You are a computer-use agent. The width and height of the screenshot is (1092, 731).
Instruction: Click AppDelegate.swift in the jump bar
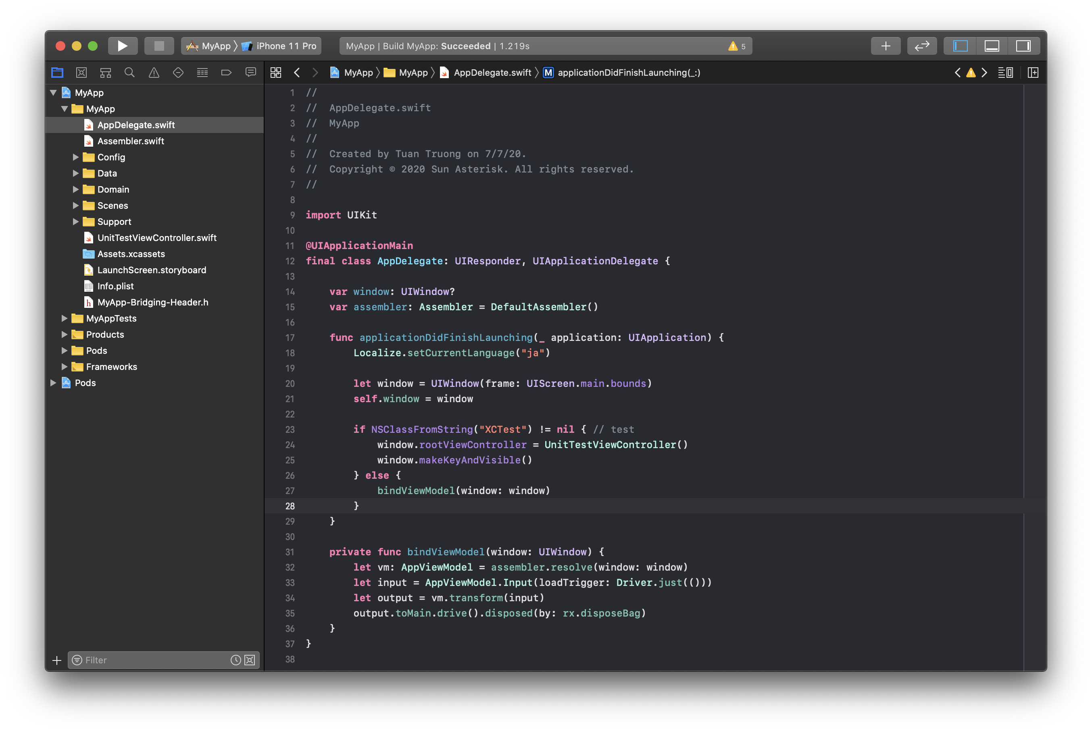pos(492,73)
